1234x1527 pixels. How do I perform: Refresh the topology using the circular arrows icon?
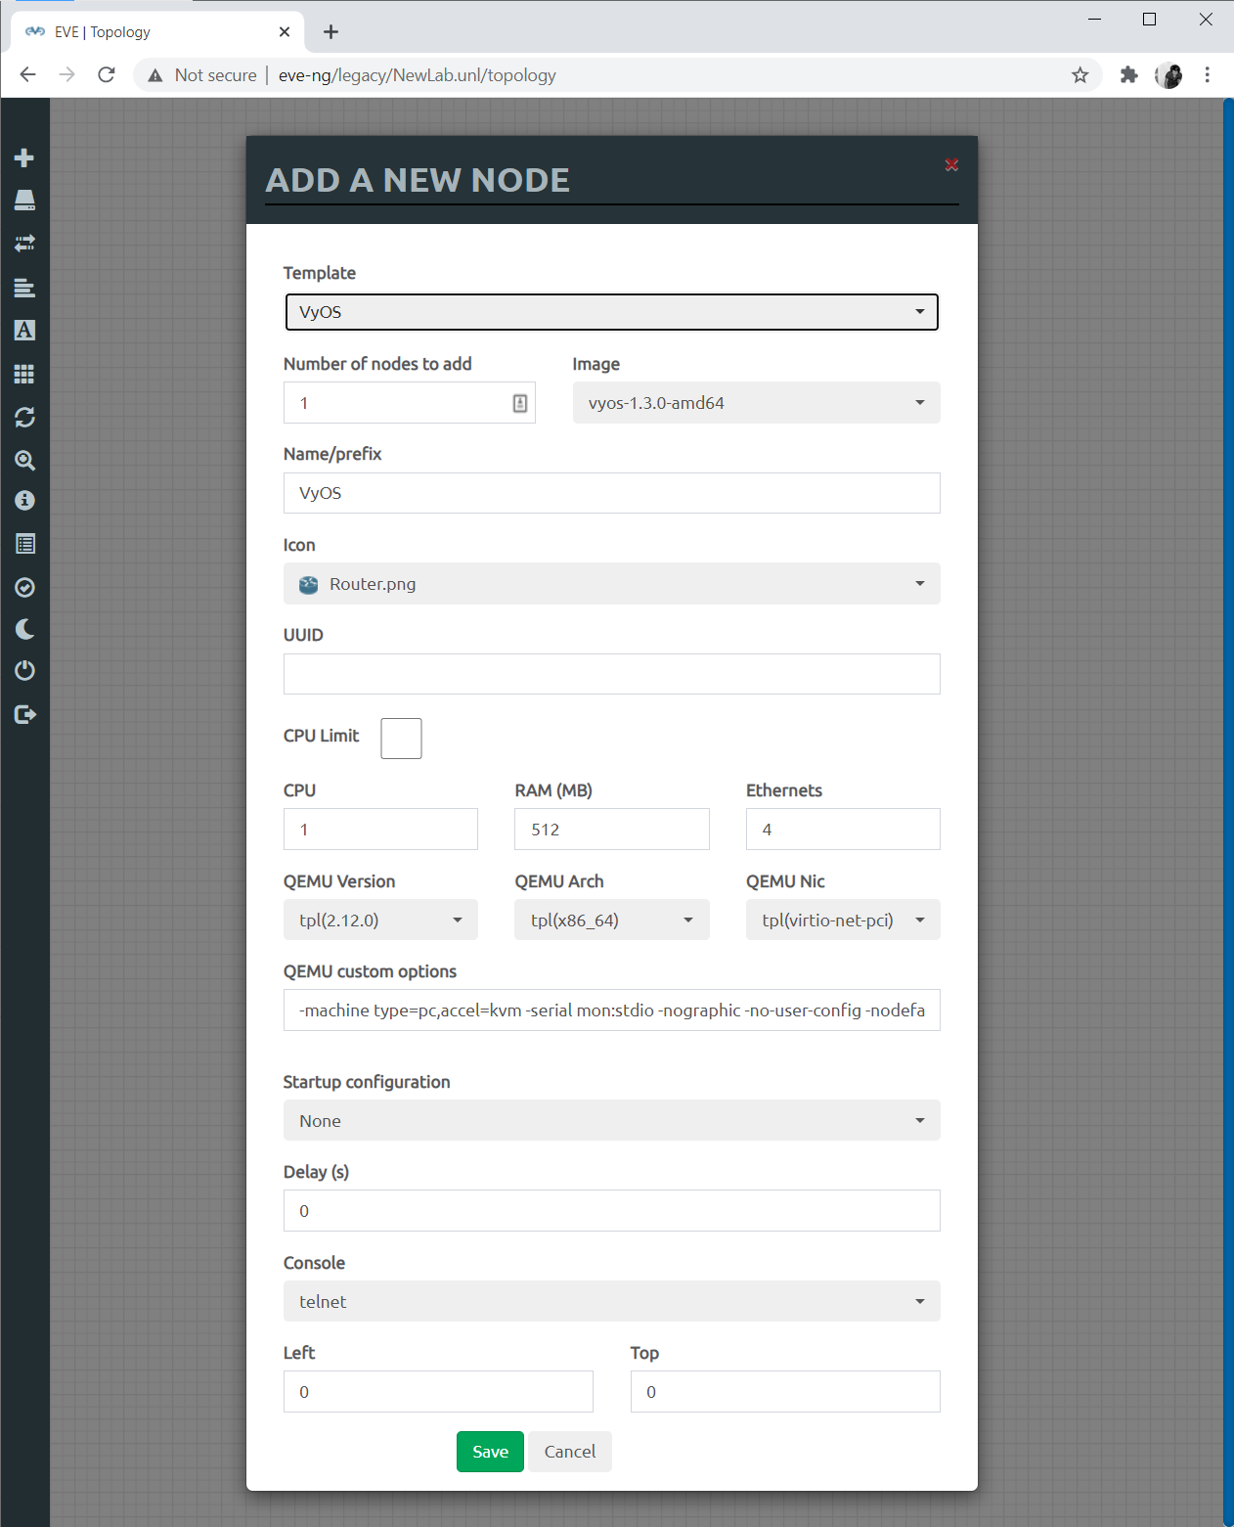24,418
